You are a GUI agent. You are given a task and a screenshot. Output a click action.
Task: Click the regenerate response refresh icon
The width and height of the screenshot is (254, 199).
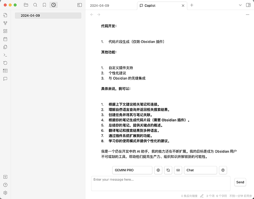tap(168, 170)
